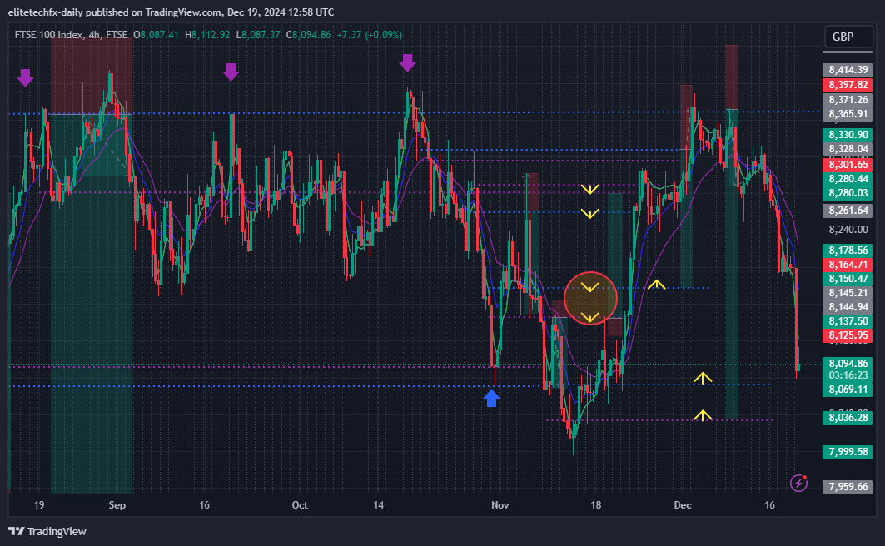Click the TradingView logo
The height and width of the screenshot is (546, 885).
[47, 531]
